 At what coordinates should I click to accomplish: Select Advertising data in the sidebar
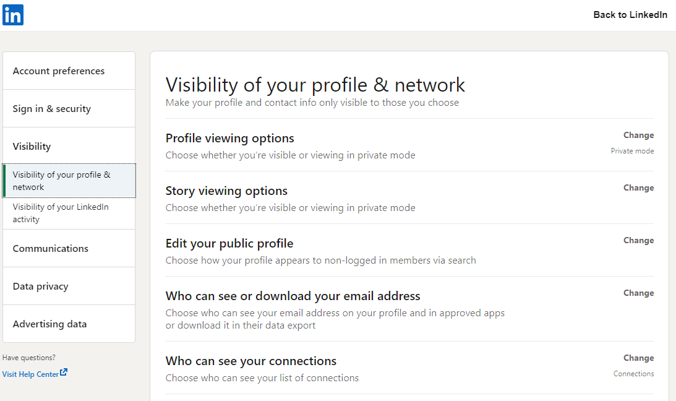click(50, 324)
